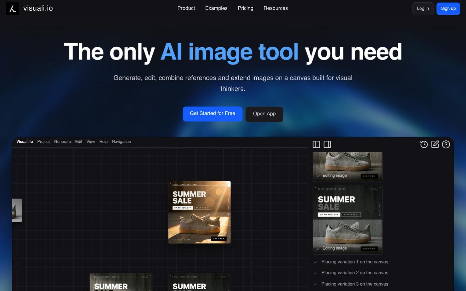Open the Examples nav item

click(x=216, y=8)
